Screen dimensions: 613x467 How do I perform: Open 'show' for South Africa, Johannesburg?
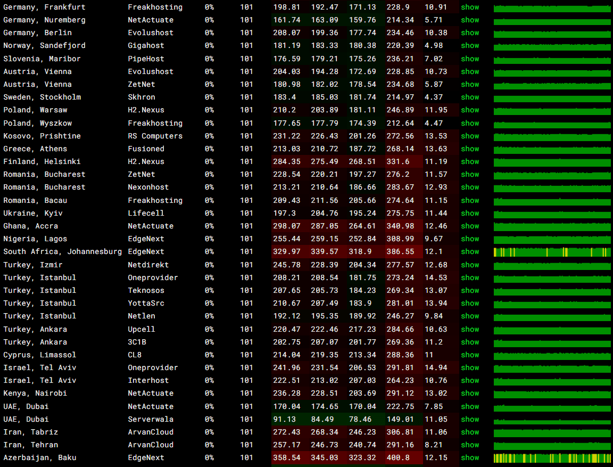(x=470, y=251)
